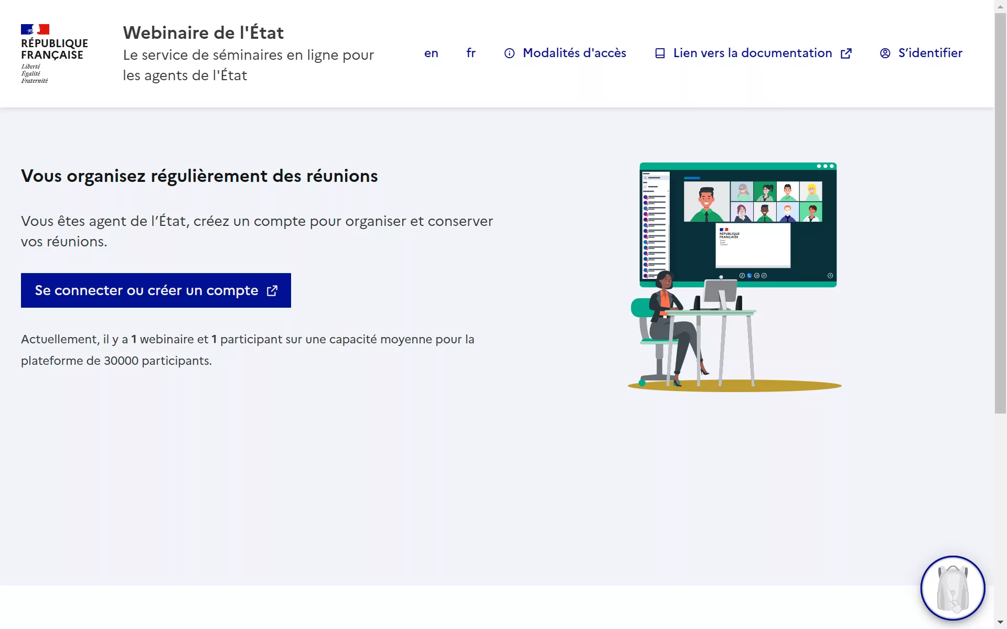Click the info icon beside Modalités d'accès
1007x629 pixels.
509,53
